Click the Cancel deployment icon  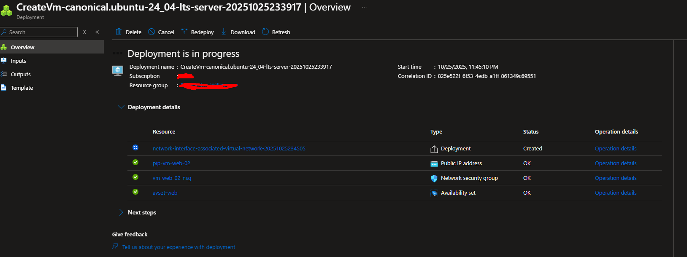tap(151, 32)
